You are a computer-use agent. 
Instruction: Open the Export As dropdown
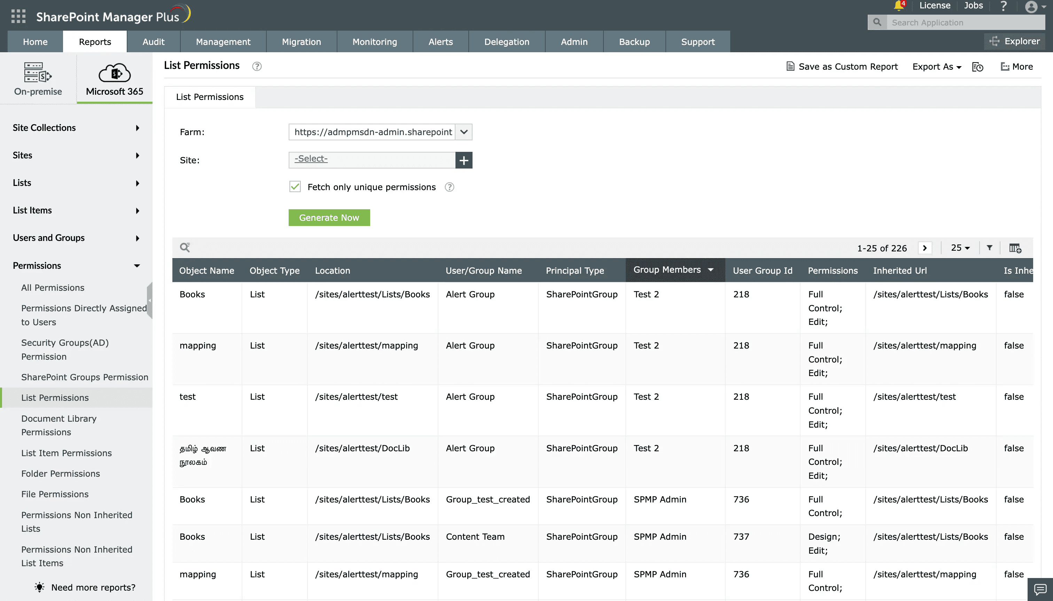pos(937,67)
